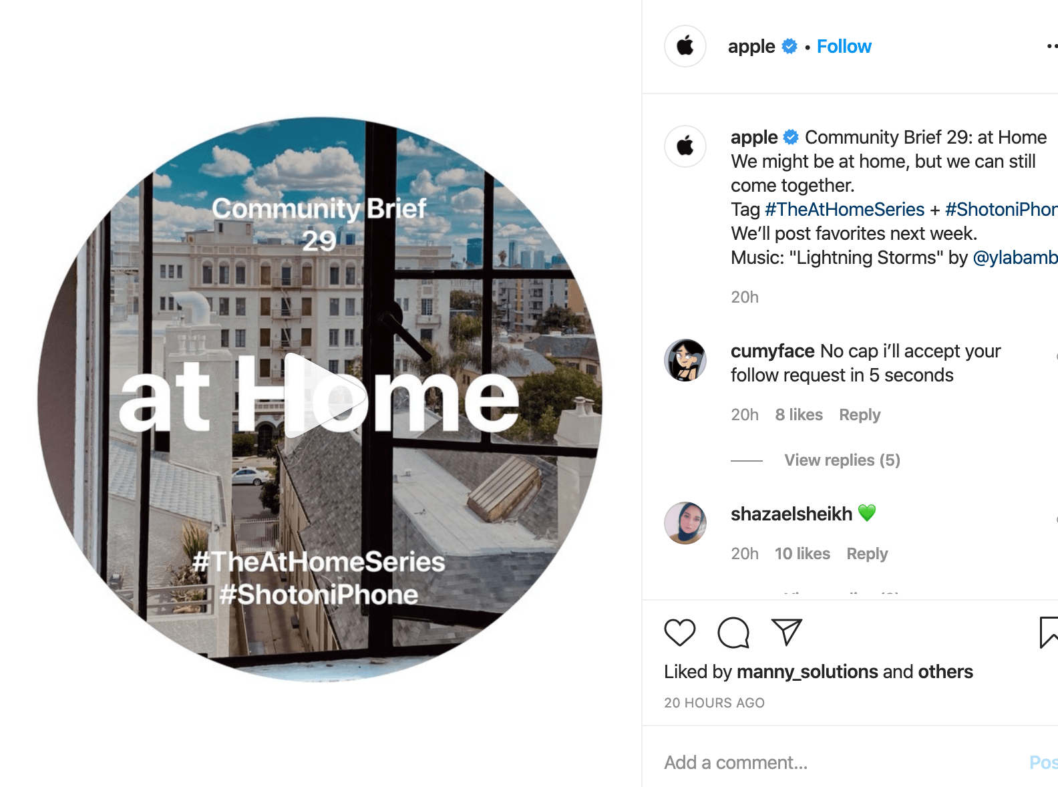Reply to shazaelsheikh's comment
Screen dimensions: 1058x787
pyautogui.click(x=867, y=554)
